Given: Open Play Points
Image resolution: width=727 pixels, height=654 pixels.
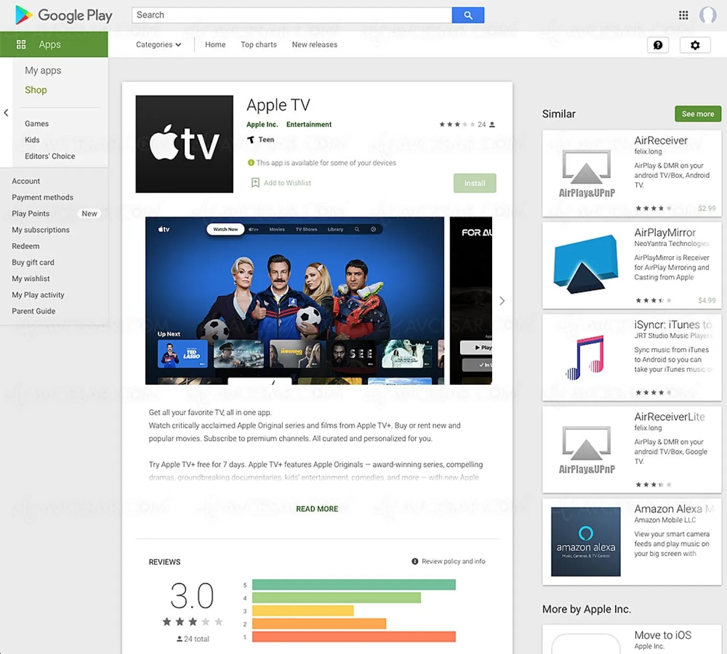Looking at the screenshot, I should coord(31,214).
